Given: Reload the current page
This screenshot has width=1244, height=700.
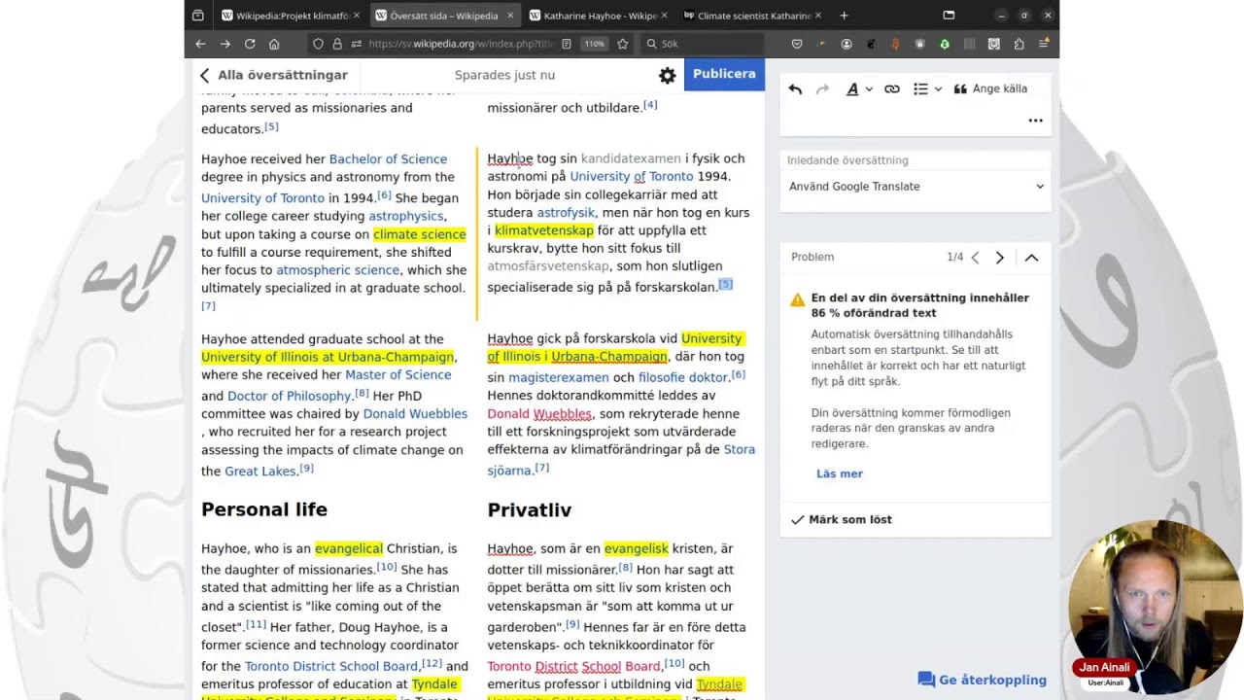Looking at the screenshot, I should (250, 44).
